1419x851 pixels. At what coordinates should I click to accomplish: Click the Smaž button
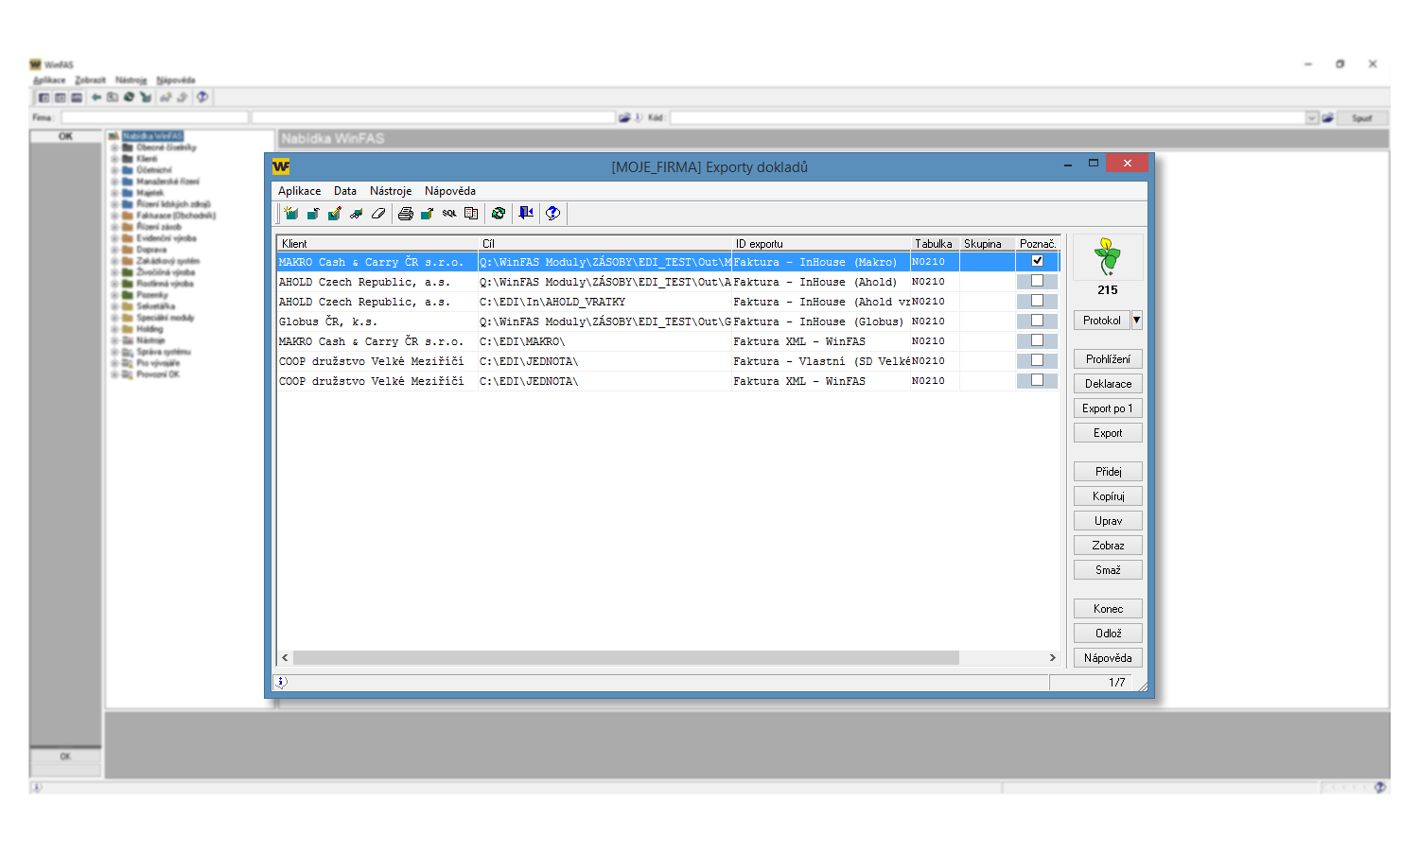click(x=1108, y=570)
